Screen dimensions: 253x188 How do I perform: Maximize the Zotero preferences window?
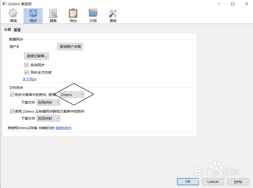[x=233, y=4]
